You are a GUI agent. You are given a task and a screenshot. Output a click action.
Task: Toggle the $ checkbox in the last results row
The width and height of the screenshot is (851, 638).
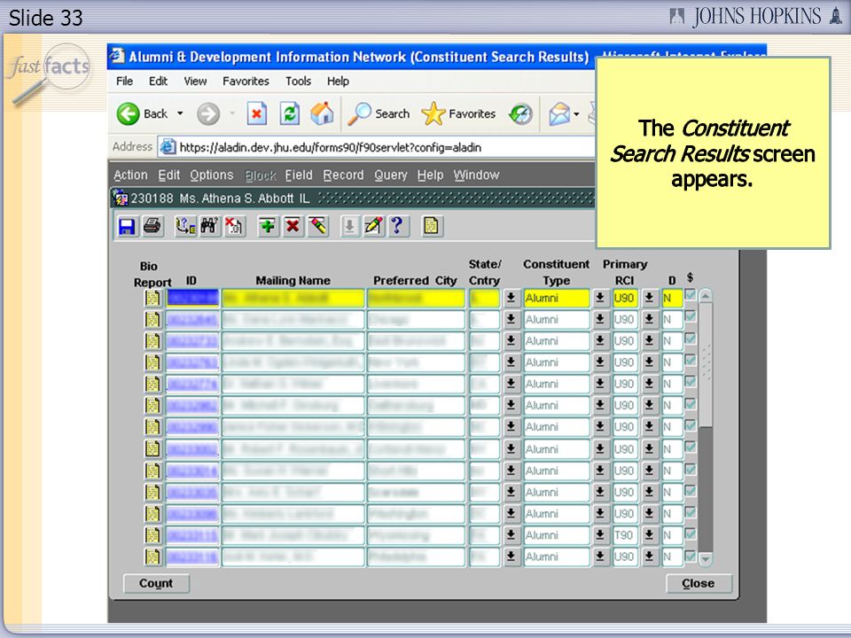pyautogui.click(x=691, y=556)
